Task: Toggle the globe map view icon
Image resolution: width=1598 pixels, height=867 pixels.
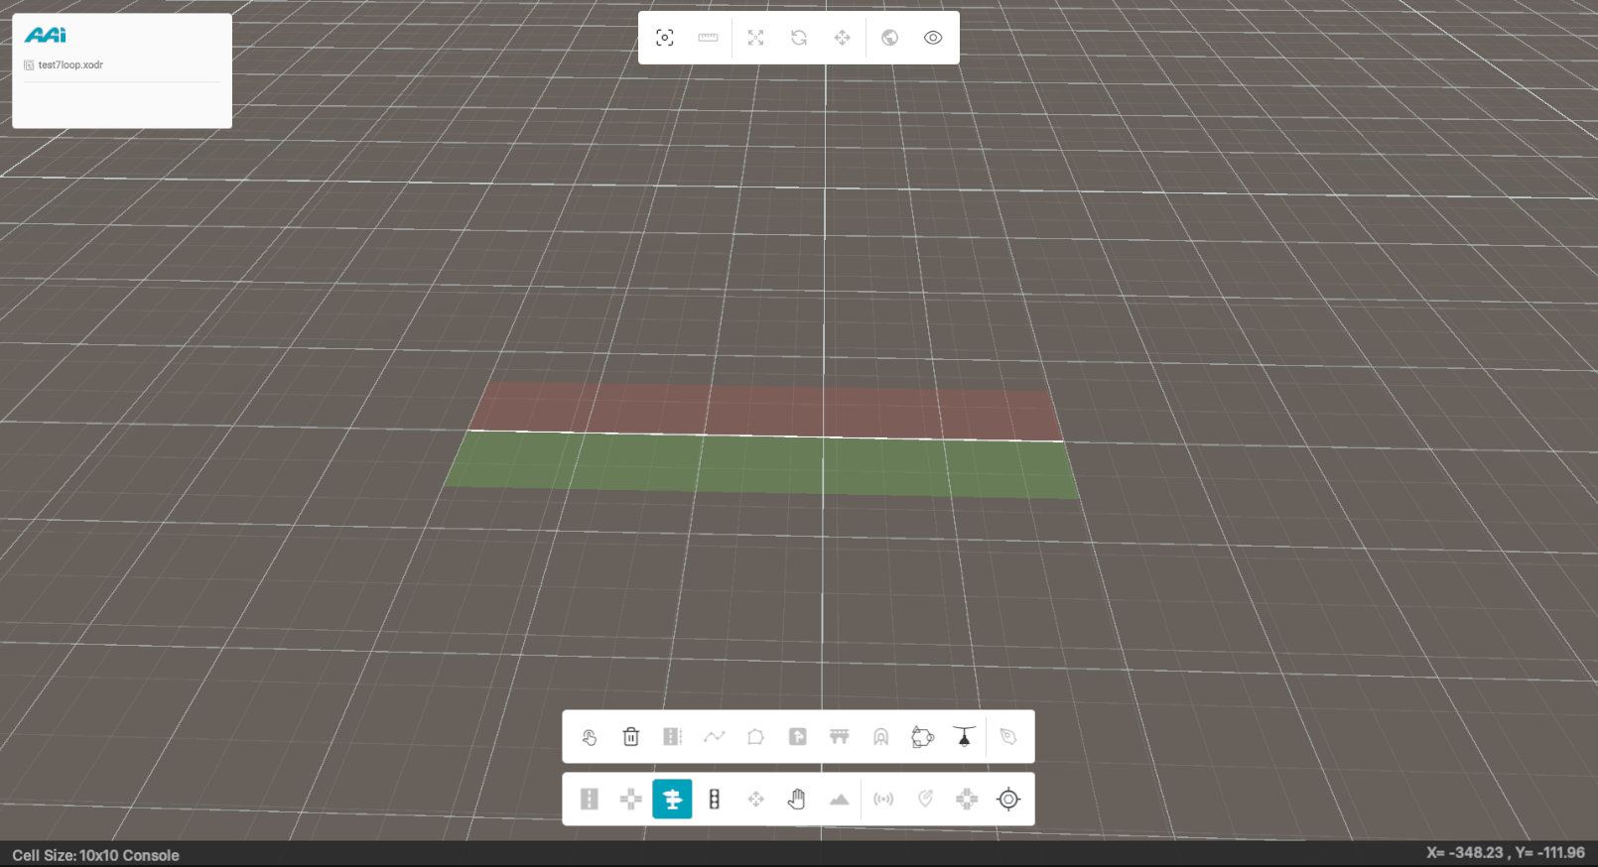Action: coord(889,38)
